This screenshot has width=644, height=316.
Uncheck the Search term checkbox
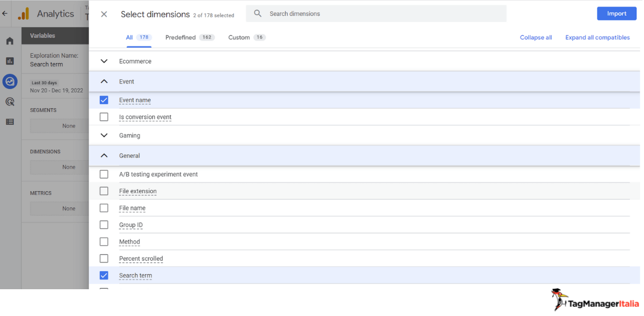[x=104, y=275]
